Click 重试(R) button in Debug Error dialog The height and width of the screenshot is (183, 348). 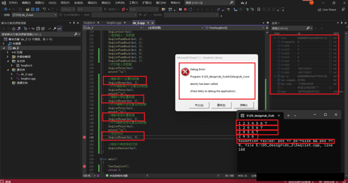pyautogui.click(x=221, y=105)
